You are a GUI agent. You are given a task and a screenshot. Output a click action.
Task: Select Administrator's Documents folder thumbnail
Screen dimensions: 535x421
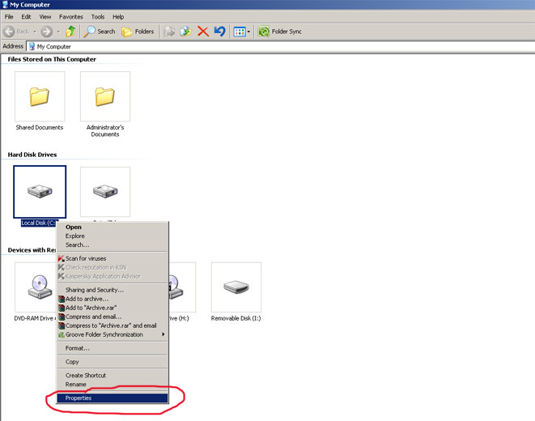pos(105,96)
